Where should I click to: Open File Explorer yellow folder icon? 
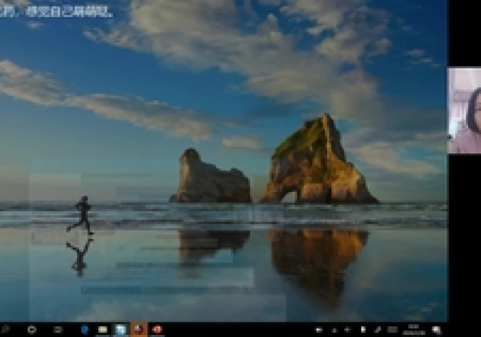point(102,330)
